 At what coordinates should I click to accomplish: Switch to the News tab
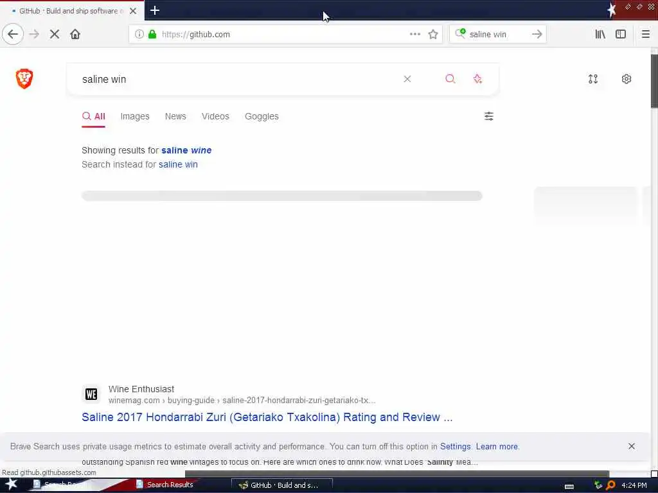pyautogui.click(x=175, y=117)
